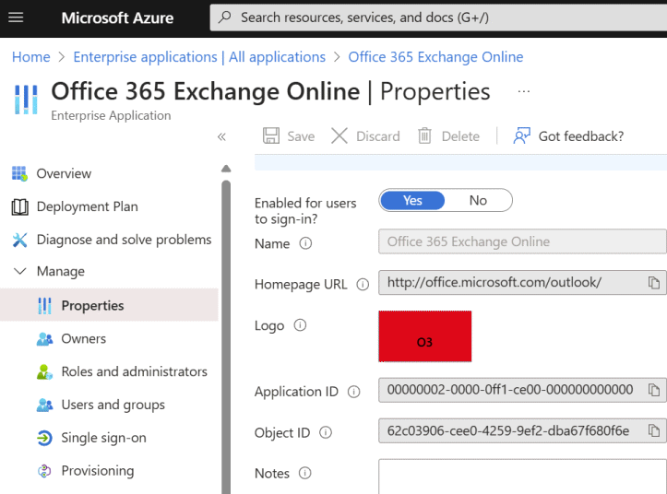
Task: Click the Delete trash can icon
Action: click(x=424, y=136)
